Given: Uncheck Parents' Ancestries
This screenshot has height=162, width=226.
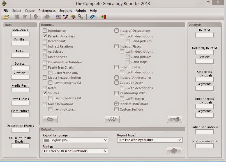Looking at the screenshot, I should tap(45, 36).
